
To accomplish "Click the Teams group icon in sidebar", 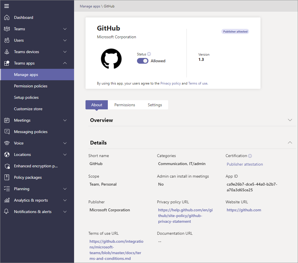I will pos(7,29).
